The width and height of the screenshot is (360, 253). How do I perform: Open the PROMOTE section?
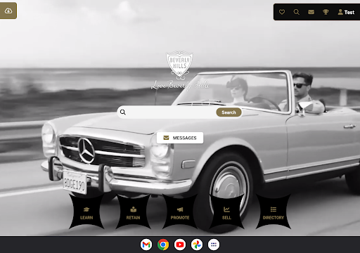180,212
